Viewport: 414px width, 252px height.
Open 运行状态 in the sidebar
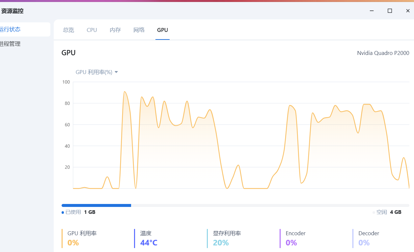(25, 29)
